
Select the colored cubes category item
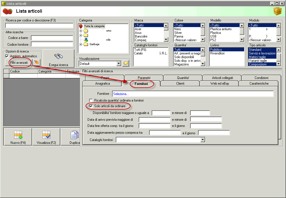[x=86, y=40]
